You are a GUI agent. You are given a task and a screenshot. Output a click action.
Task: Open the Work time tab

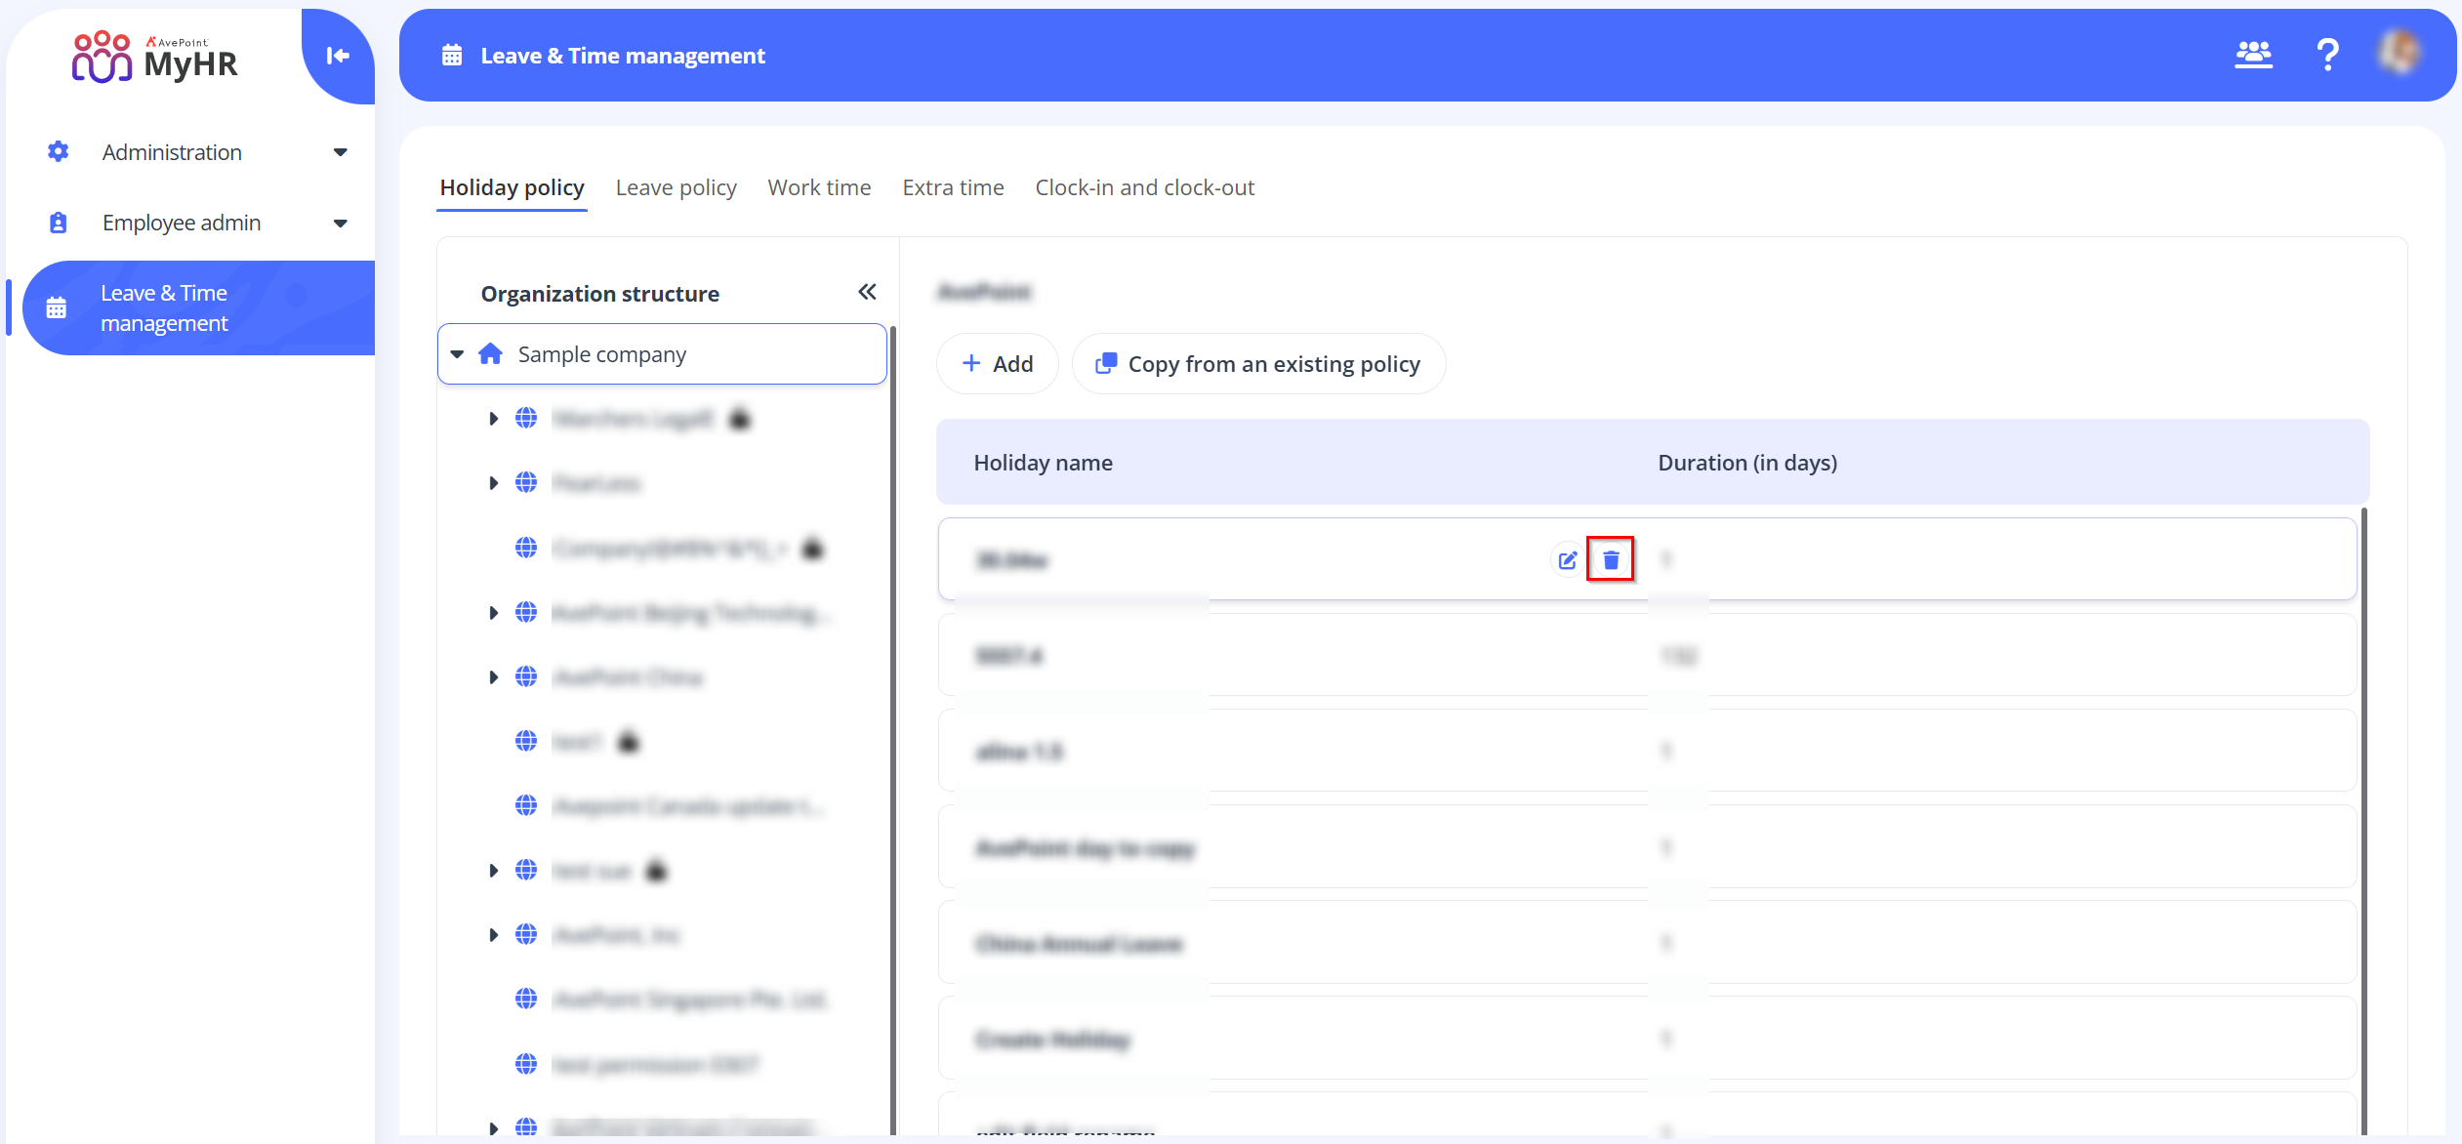[819, 187]
